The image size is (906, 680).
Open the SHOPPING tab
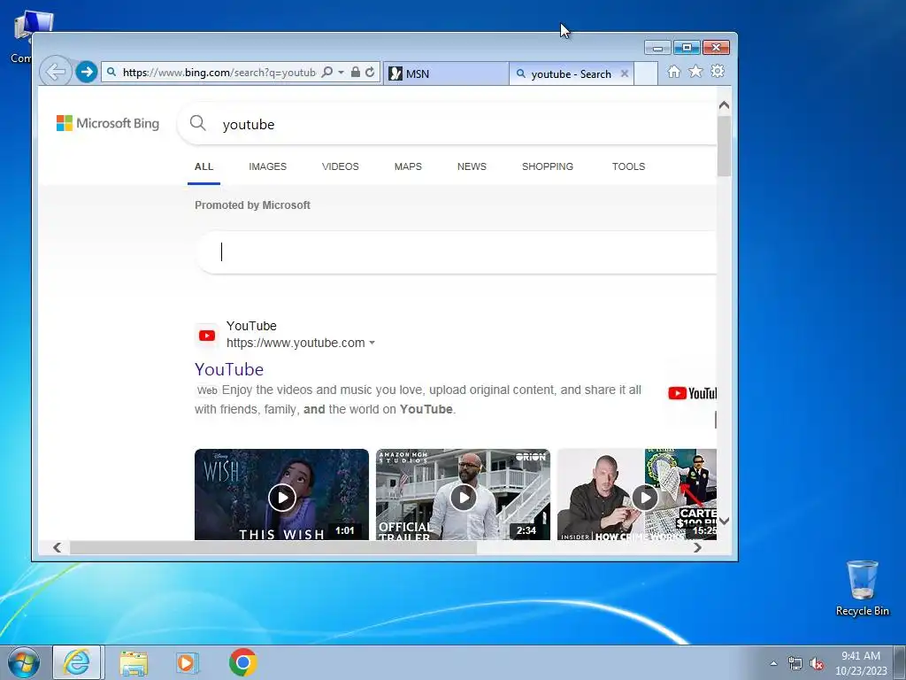[x=548, y=166]
